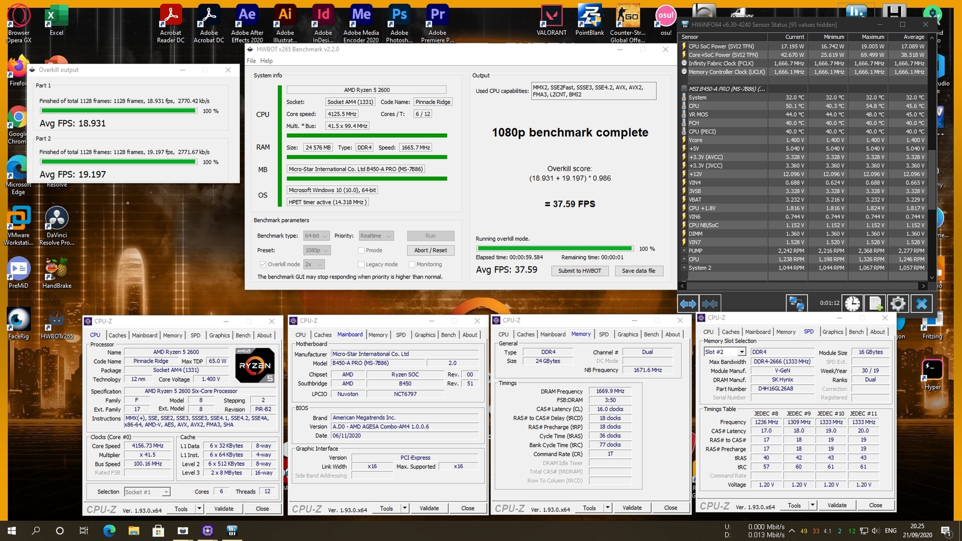Viewport: 962px width, 541px height.
Task: Click Close in the CPU-Z SPD window
Action: tap(875, 505)
